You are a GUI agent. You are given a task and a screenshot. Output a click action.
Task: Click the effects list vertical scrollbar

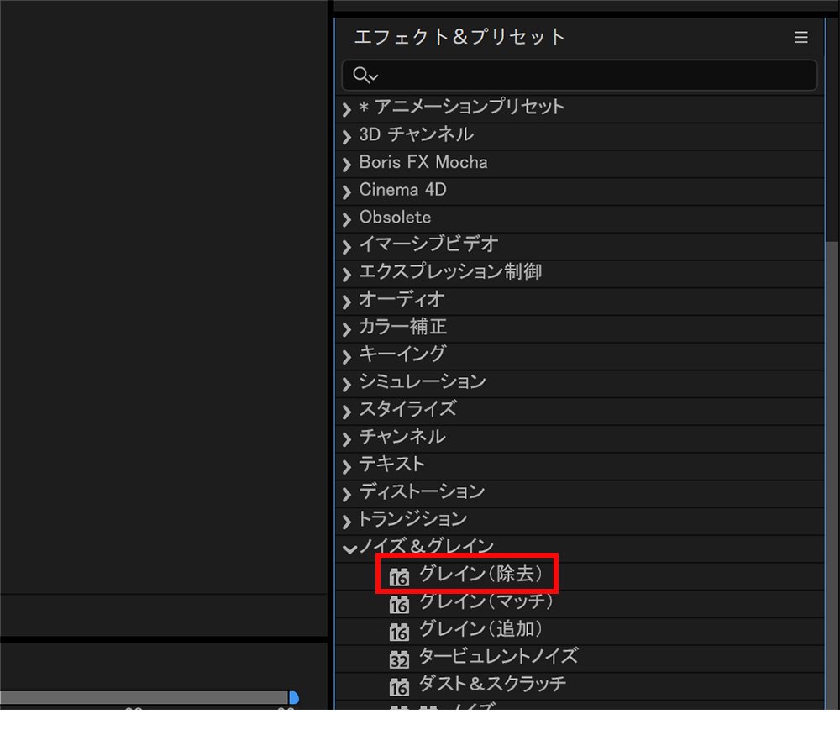pyautogui.click(x=832, y=420)
